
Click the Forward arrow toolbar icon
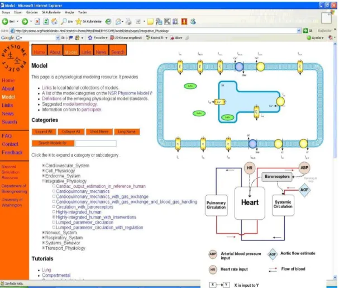[25, 21]
